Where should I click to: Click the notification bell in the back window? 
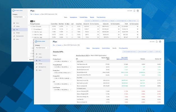click(x=134, y=11)
